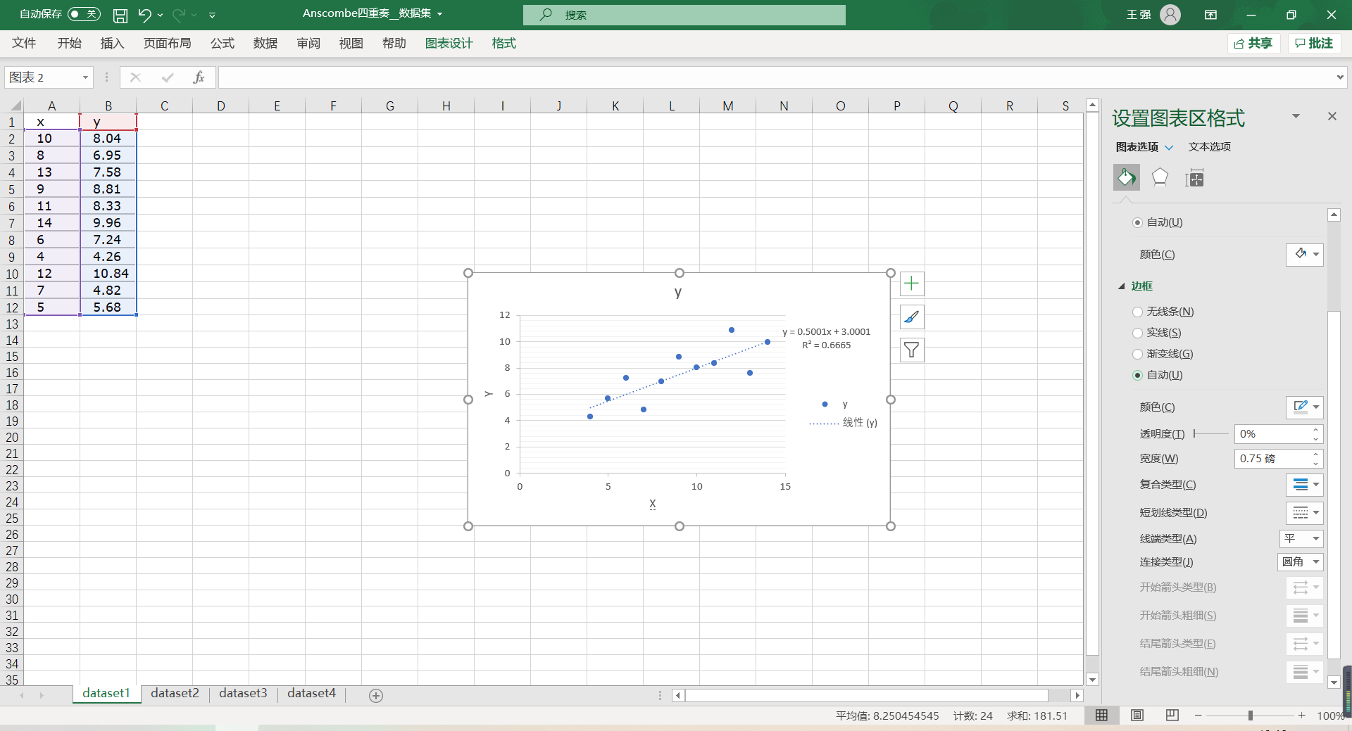Open the 文件 menu
This screenshot has height=731, width=1352.
[24, 43]
